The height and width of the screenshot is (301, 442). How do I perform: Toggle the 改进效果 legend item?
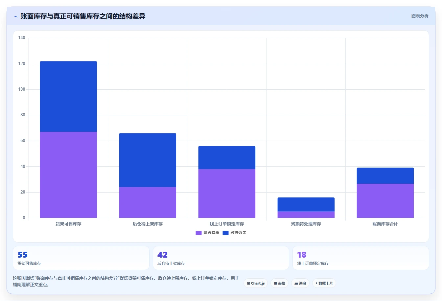(x=234, y=233)
